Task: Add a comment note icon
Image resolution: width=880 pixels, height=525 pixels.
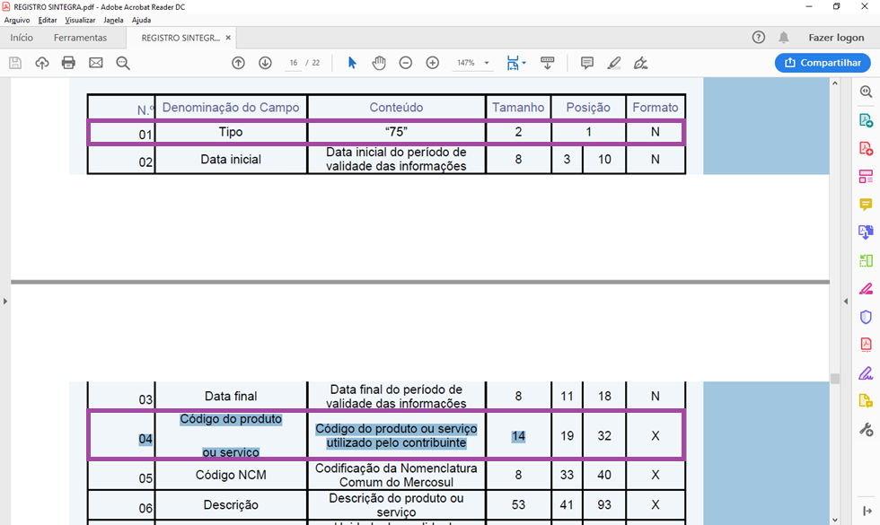Action: coord(587,63)
